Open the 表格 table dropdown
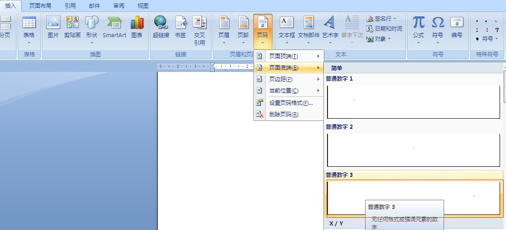The width and height of the screenshot is (506, 230). (29, 30)
